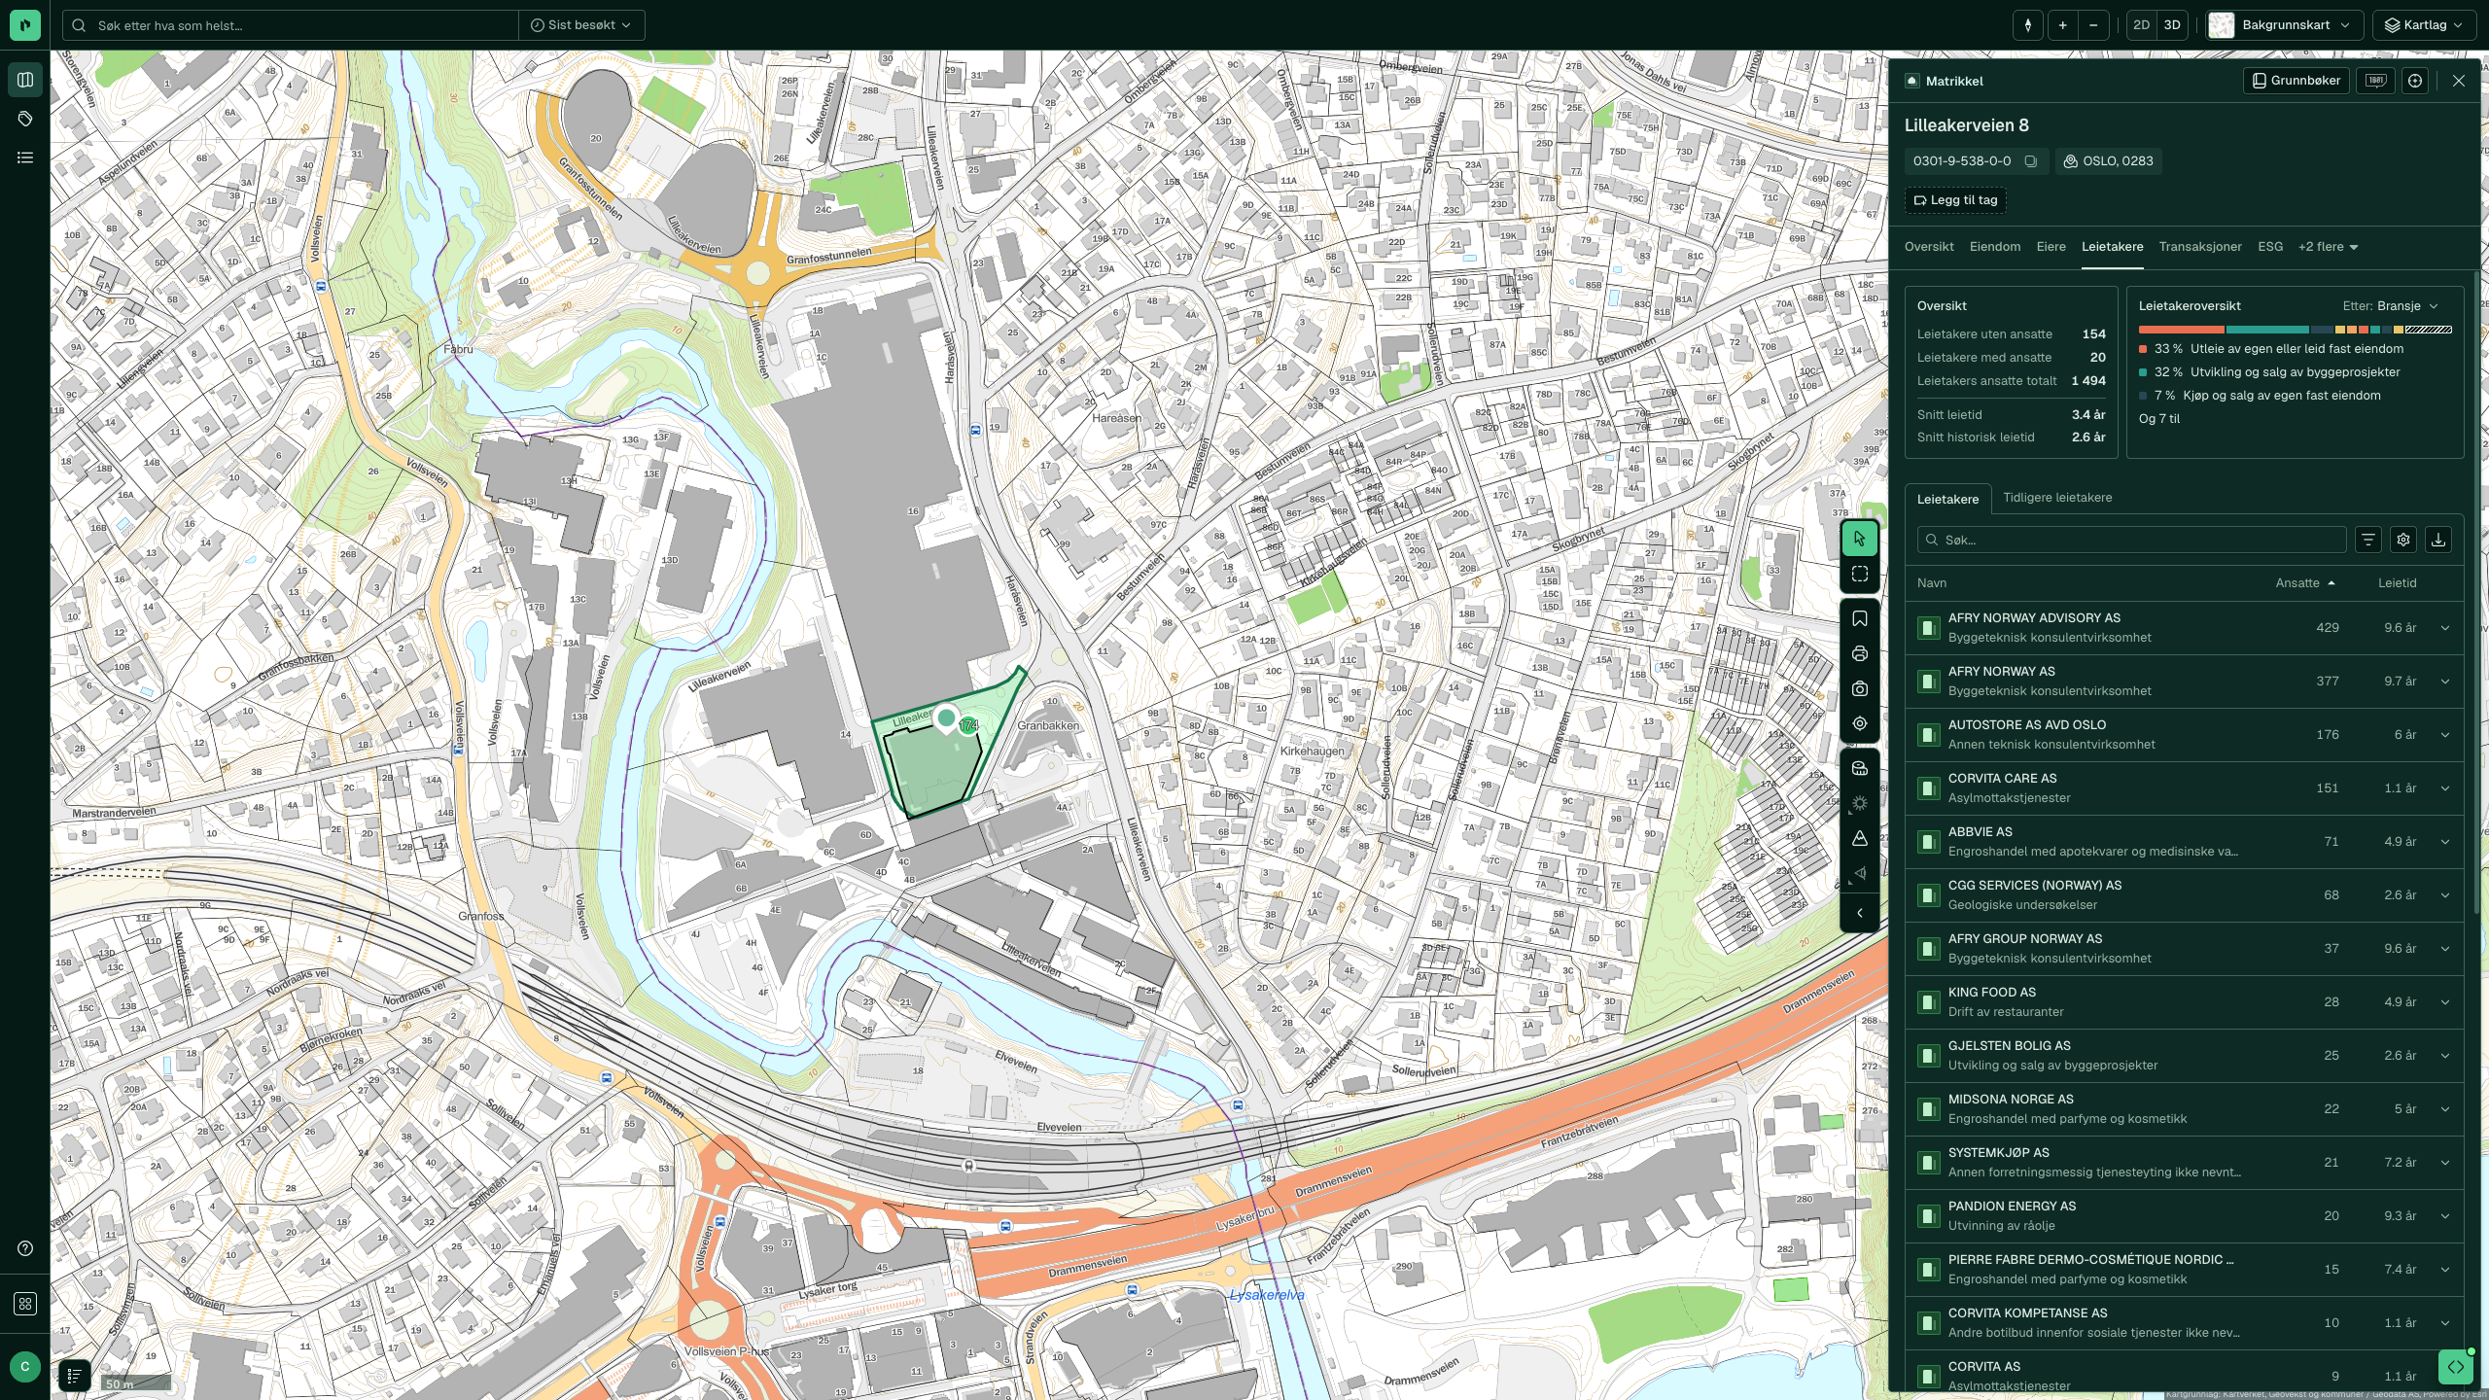This screenshot has height=1400, width=2489.
Task: Open the apps grid icon in sidebar
Action: (x=25, y=1304)
